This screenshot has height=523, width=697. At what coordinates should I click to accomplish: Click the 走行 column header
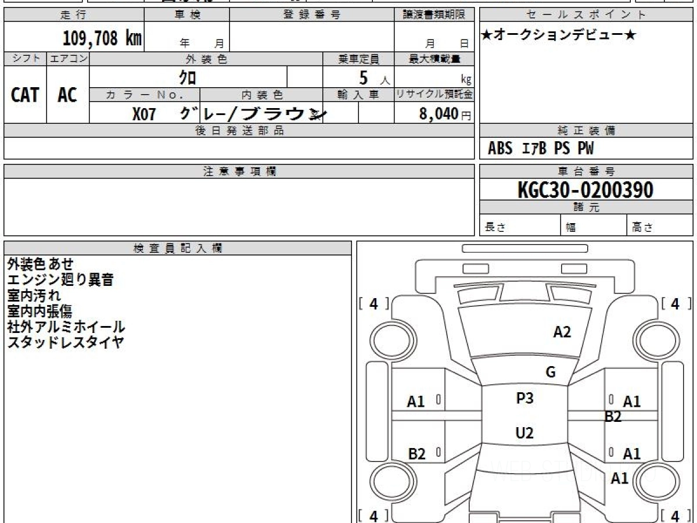pos(74,15)
